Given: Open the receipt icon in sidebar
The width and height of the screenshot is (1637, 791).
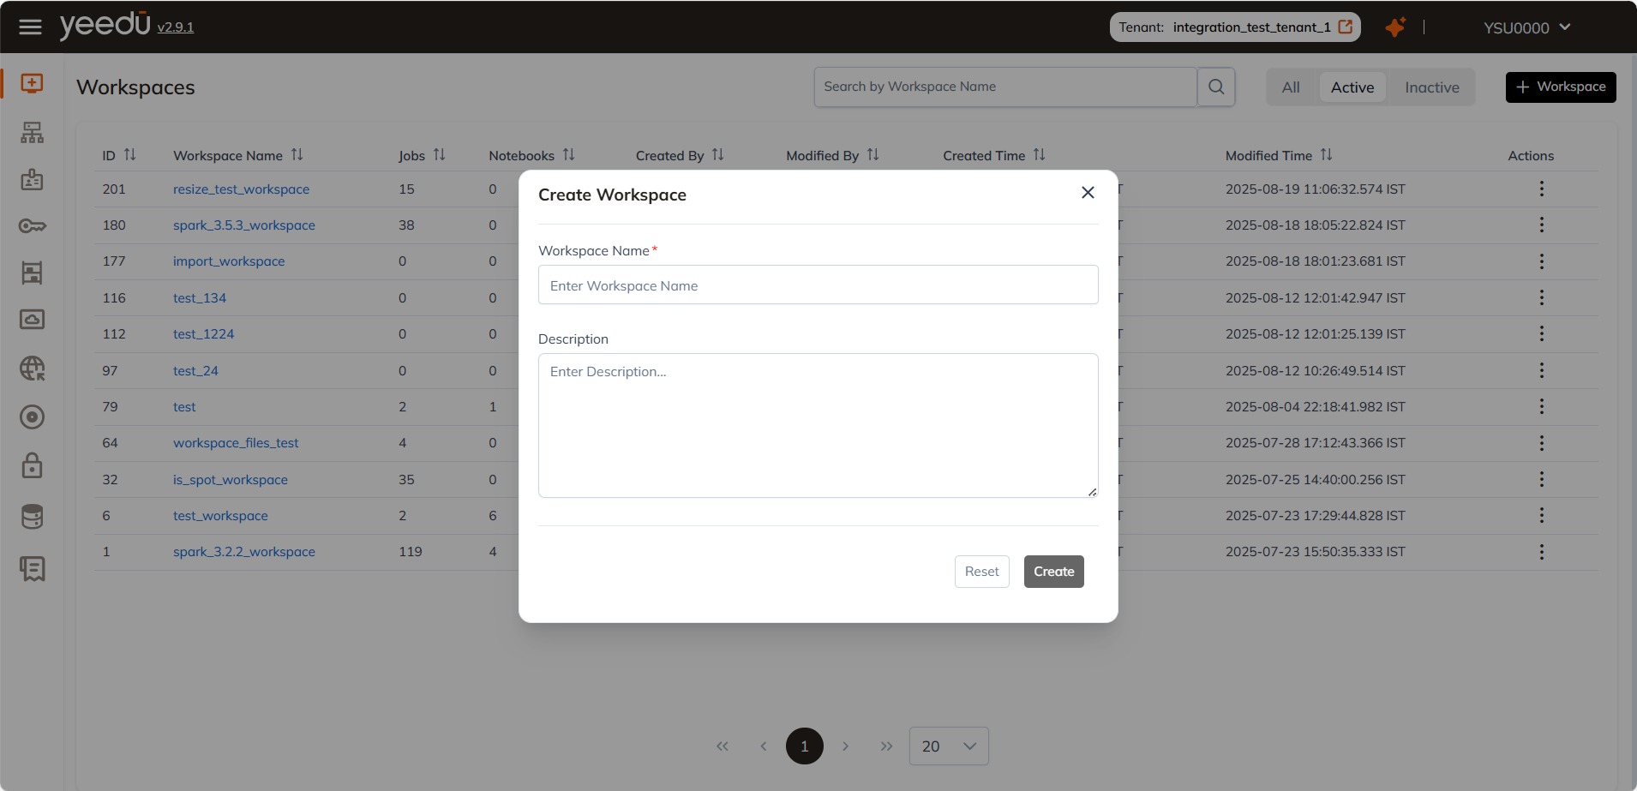Looking at the screenshot, I should [x=33, y=568].
